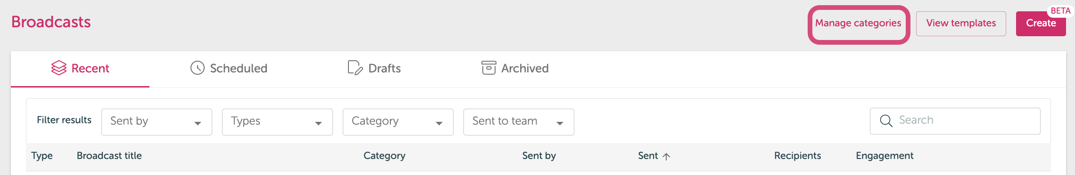
Task: Expand the Types filter dropdown
Action: pyautogui.click(x=277, y=122)
